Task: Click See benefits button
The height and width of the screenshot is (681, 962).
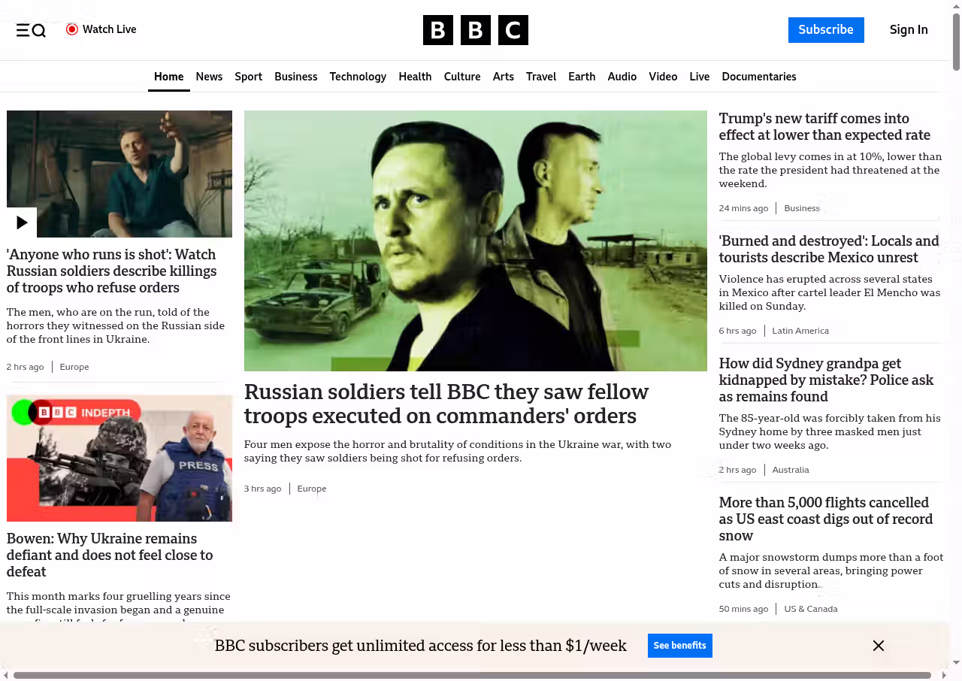Action: click(679, 646)
